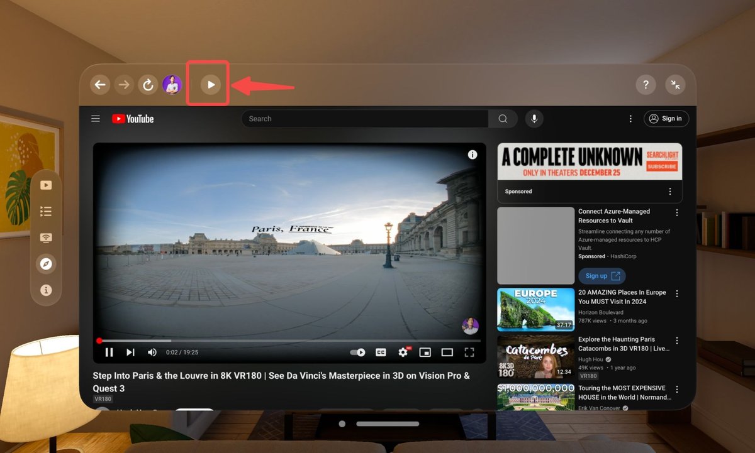
Task: Click the Sign up button on the HashiCorp ad
Action: point(602,276)
